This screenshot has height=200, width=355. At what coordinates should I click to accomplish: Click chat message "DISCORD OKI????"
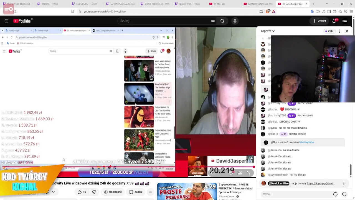(x=290, y=122)
